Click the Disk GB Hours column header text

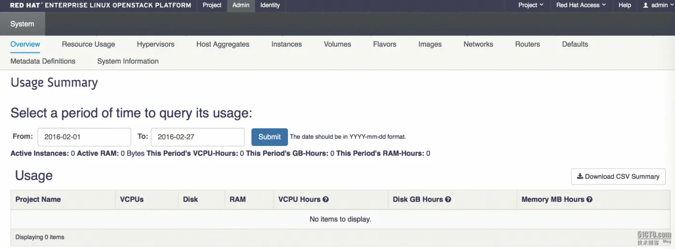click(x=418, y=199)
